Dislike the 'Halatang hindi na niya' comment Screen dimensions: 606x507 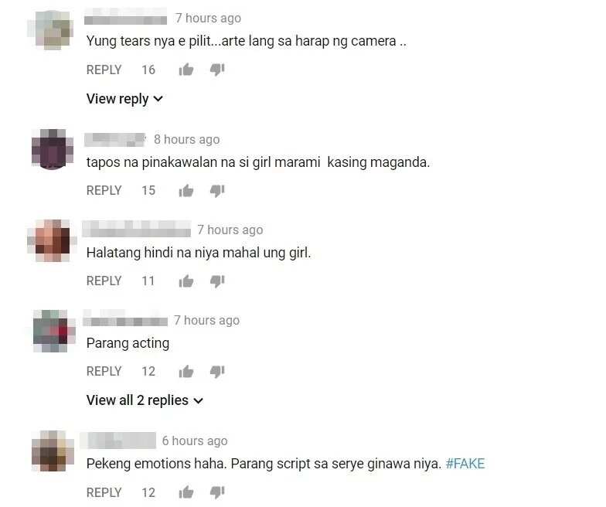pos(217,281)
